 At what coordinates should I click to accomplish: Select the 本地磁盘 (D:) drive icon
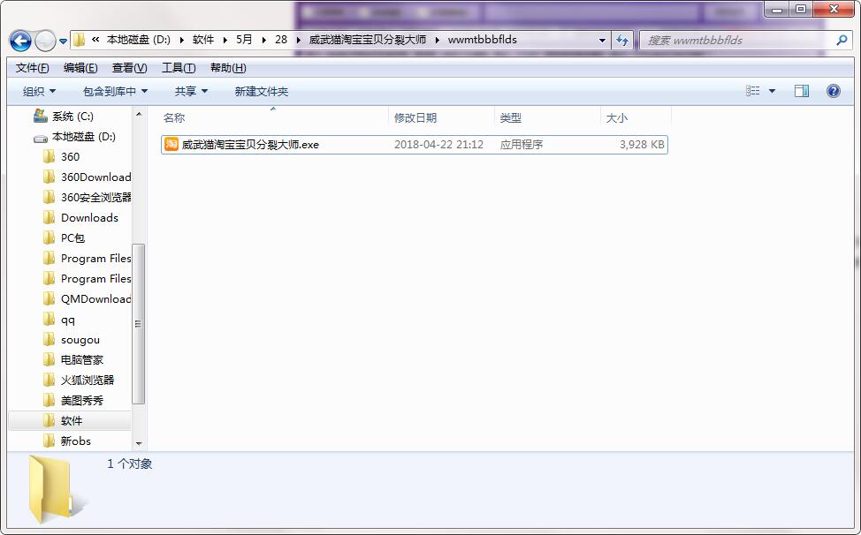click(x=41, y=136)
